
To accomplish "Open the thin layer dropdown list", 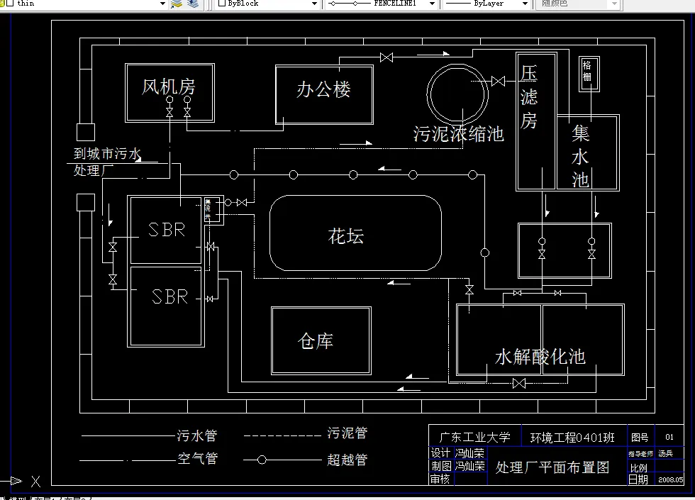I will coord(162,5).
